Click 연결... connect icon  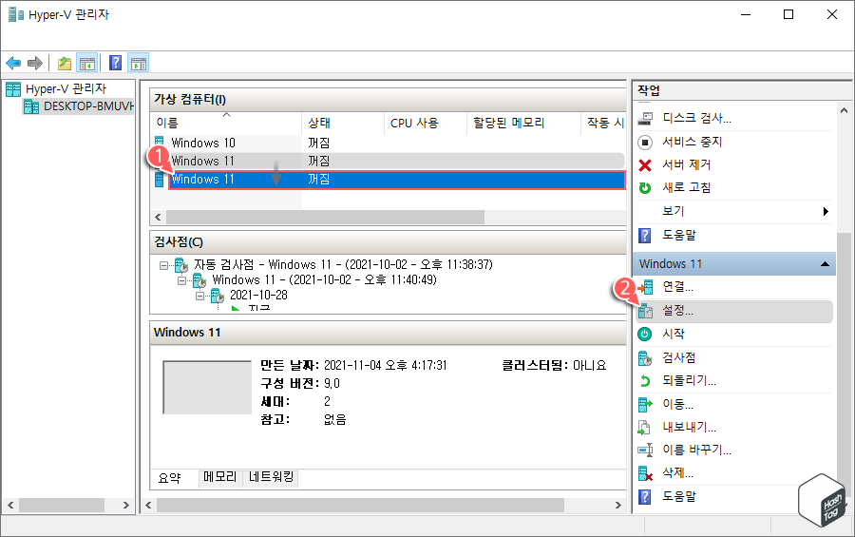(x=645, y=286)
